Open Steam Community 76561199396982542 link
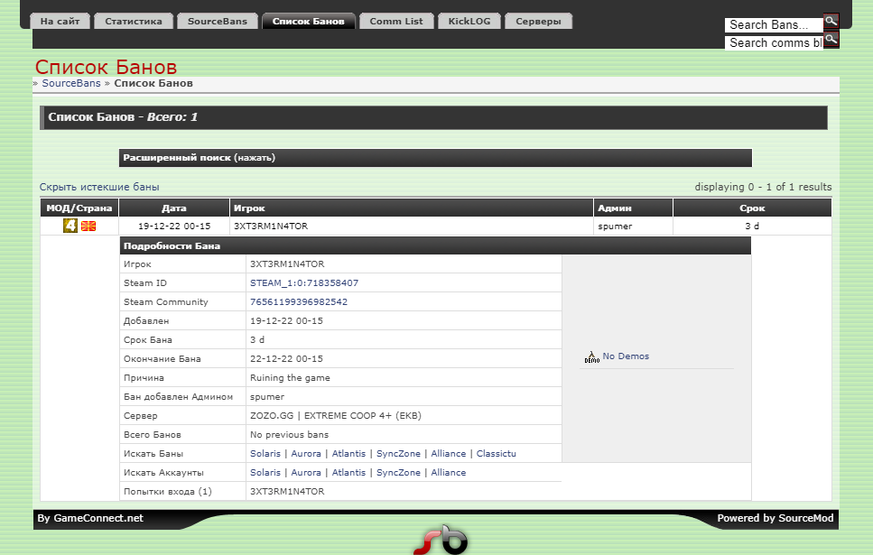The height and width of the screenshot is (555, 873). point(299,301)
